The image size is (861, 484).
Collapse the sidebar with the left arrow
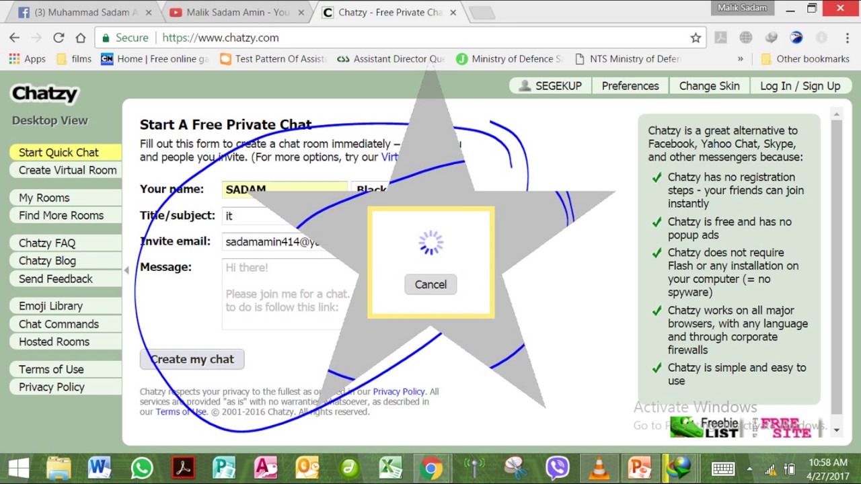point(126,270)
